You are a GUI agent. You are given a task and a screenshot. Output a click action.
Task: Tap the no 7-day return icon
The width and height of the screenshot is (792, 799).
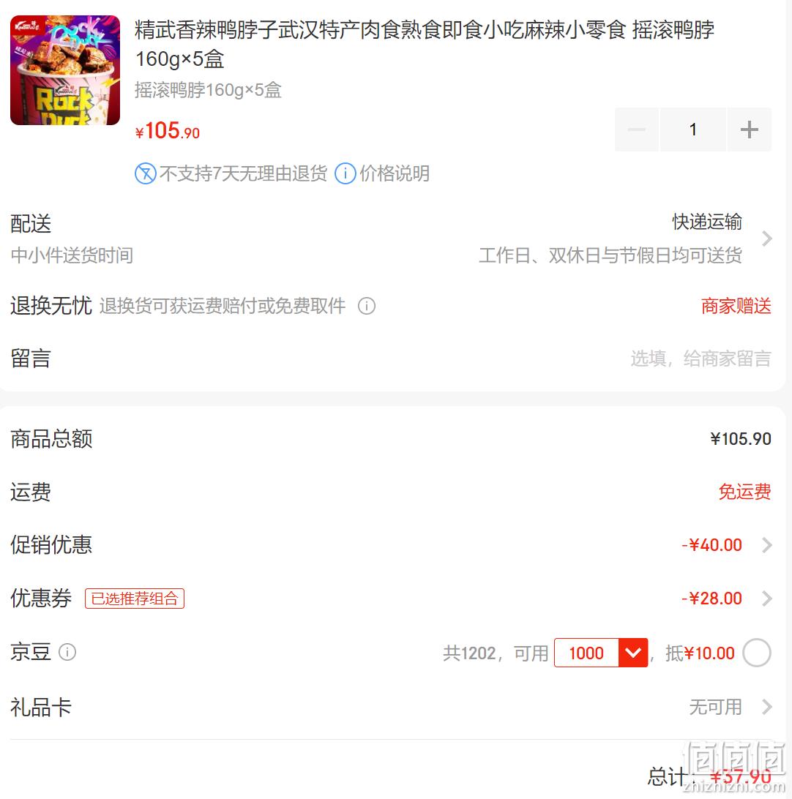coord(145,173)
